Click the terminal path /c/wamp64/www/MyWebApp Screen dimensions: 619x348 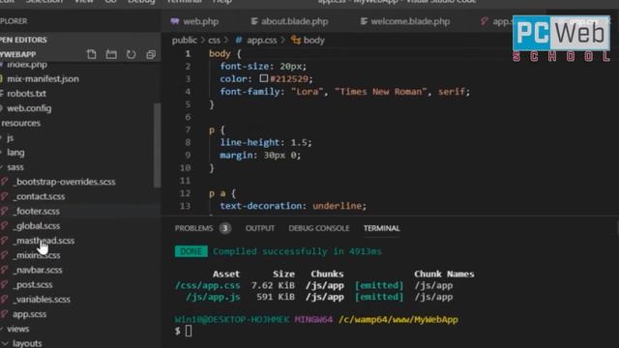pos(398,320)
